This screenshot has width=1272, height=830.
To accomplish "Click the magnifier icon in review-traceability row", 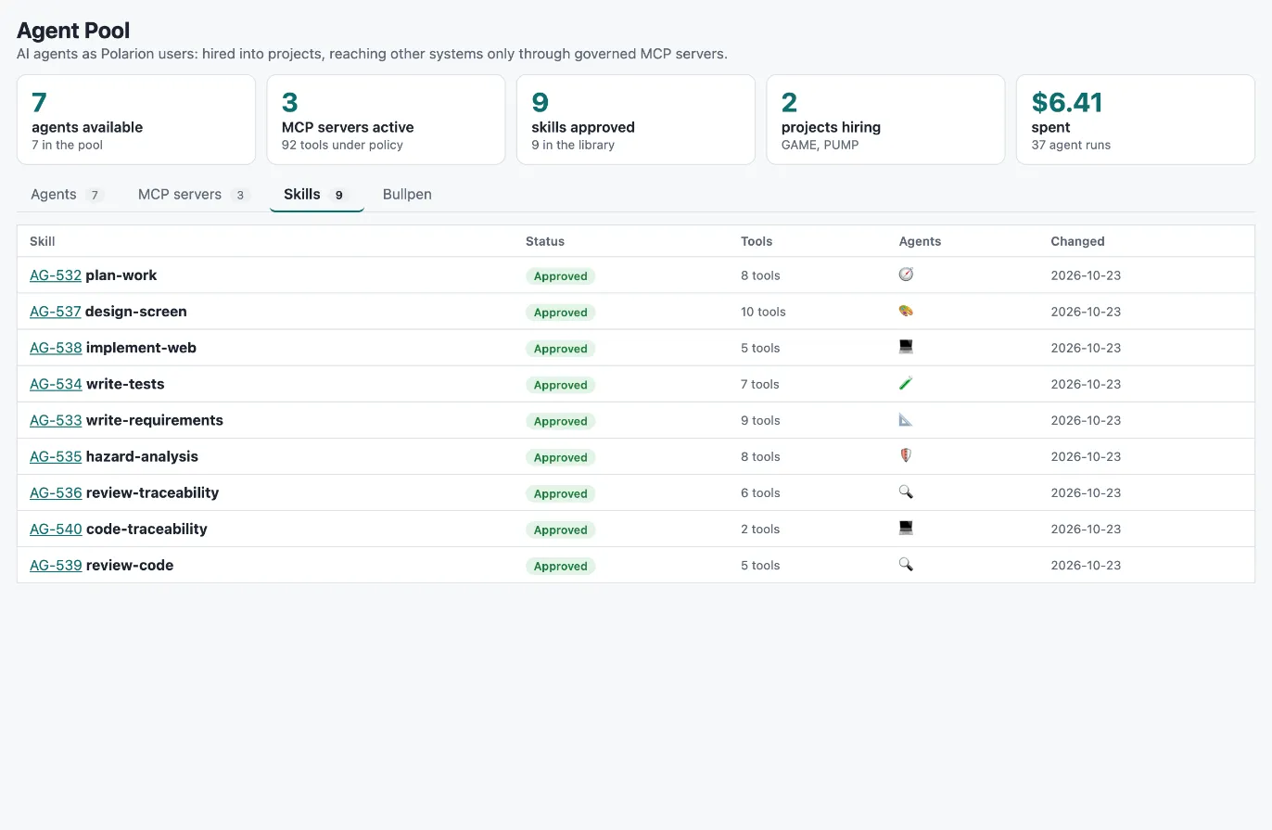I will pos(906,492).
